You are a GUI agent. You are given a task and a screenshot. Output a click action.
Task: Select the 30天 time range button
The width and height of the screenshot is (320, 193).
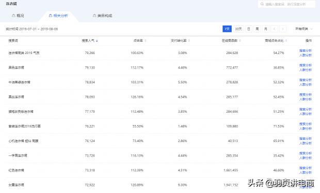coord(238,29)
